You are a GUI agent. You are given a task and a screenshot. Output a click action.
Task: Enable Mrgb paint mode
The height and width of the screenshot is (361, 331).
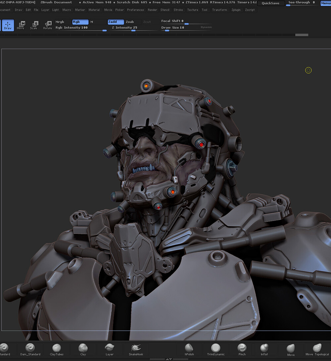click(63, 22)
